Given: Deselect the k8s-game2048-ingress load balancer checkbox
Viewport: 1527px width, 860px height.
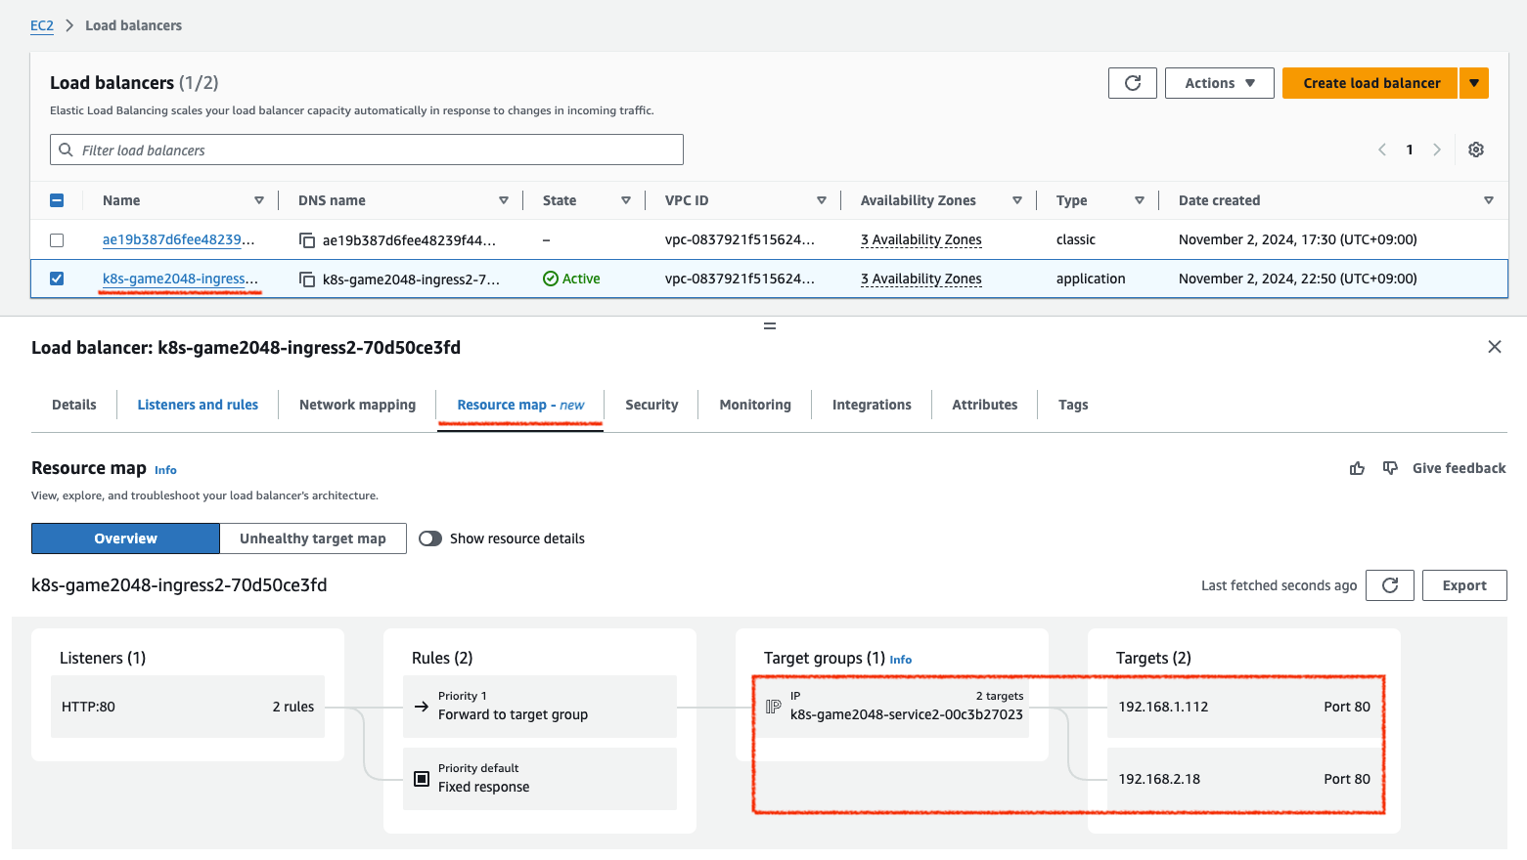Looking at the screenshot, I should point(57,279).
